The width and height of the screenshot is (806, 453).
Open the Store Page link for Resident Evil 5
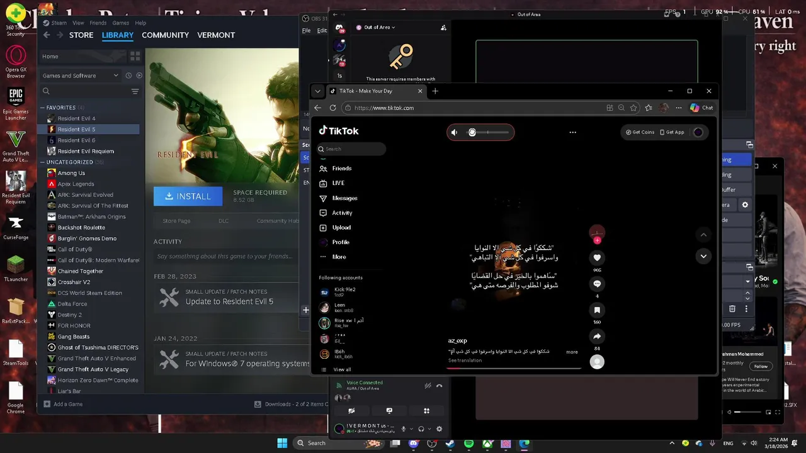[176, 221]
